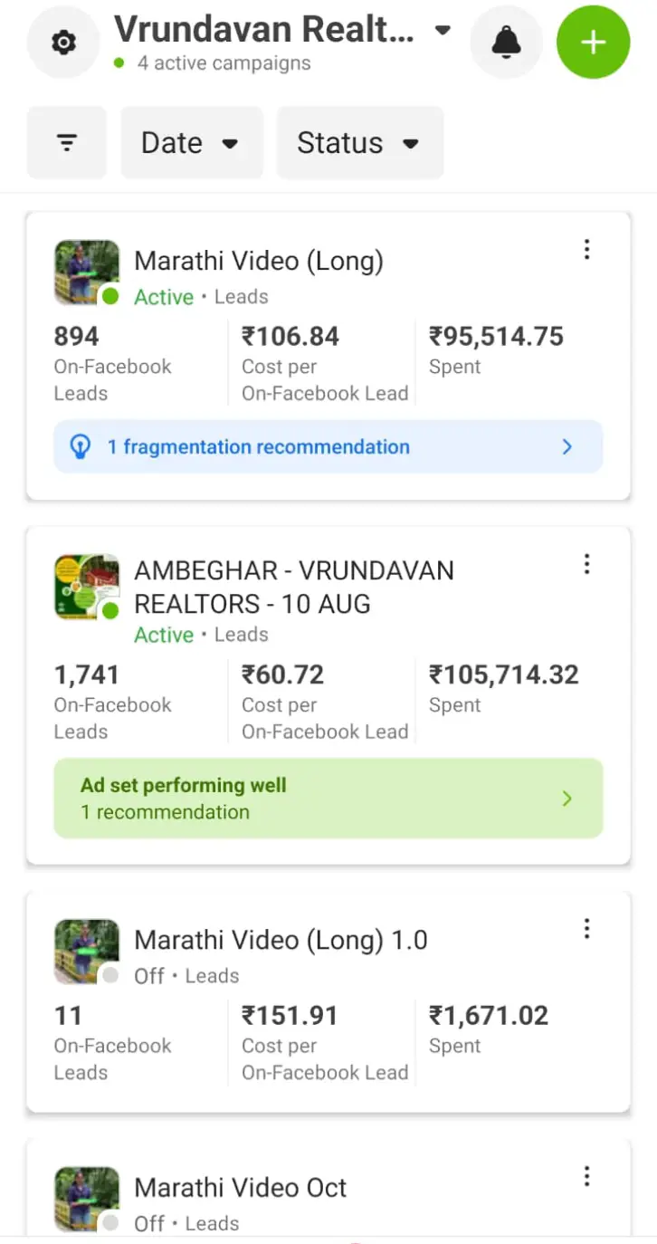Expand the Status filter dropdown
This screenshot has height=1244, width=657.
pos(359,143)
